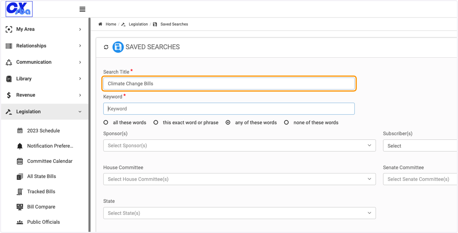Viewport: 458px width, 233px height.
Task: Open the Subscriber(s) Select dropdown
Action: [420, 146]
